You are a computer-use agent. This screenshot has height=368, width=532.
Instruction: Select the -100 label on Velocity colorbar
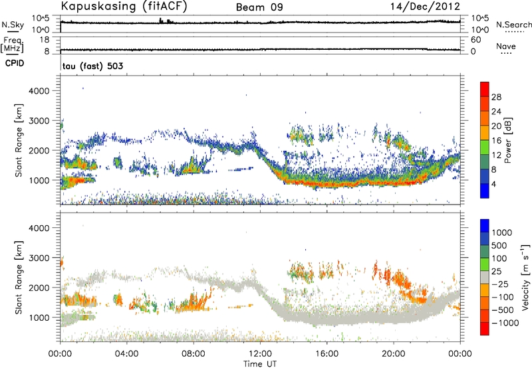[503, 297]
